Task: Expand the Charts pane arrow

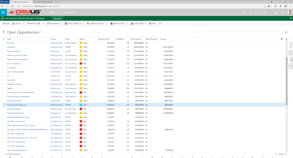Action: tap(291, 39)
